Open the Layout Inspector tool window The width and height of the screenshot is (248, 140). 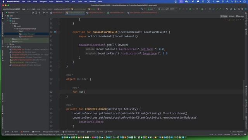(x=236, y=132)
